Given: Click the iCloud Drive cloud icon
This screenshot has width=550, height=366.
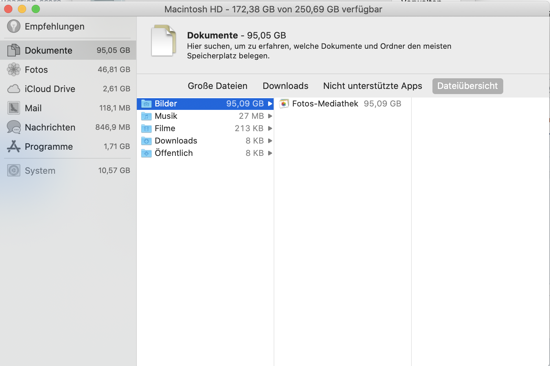Looking at the screenshot, I should click(x=14, y=89).
